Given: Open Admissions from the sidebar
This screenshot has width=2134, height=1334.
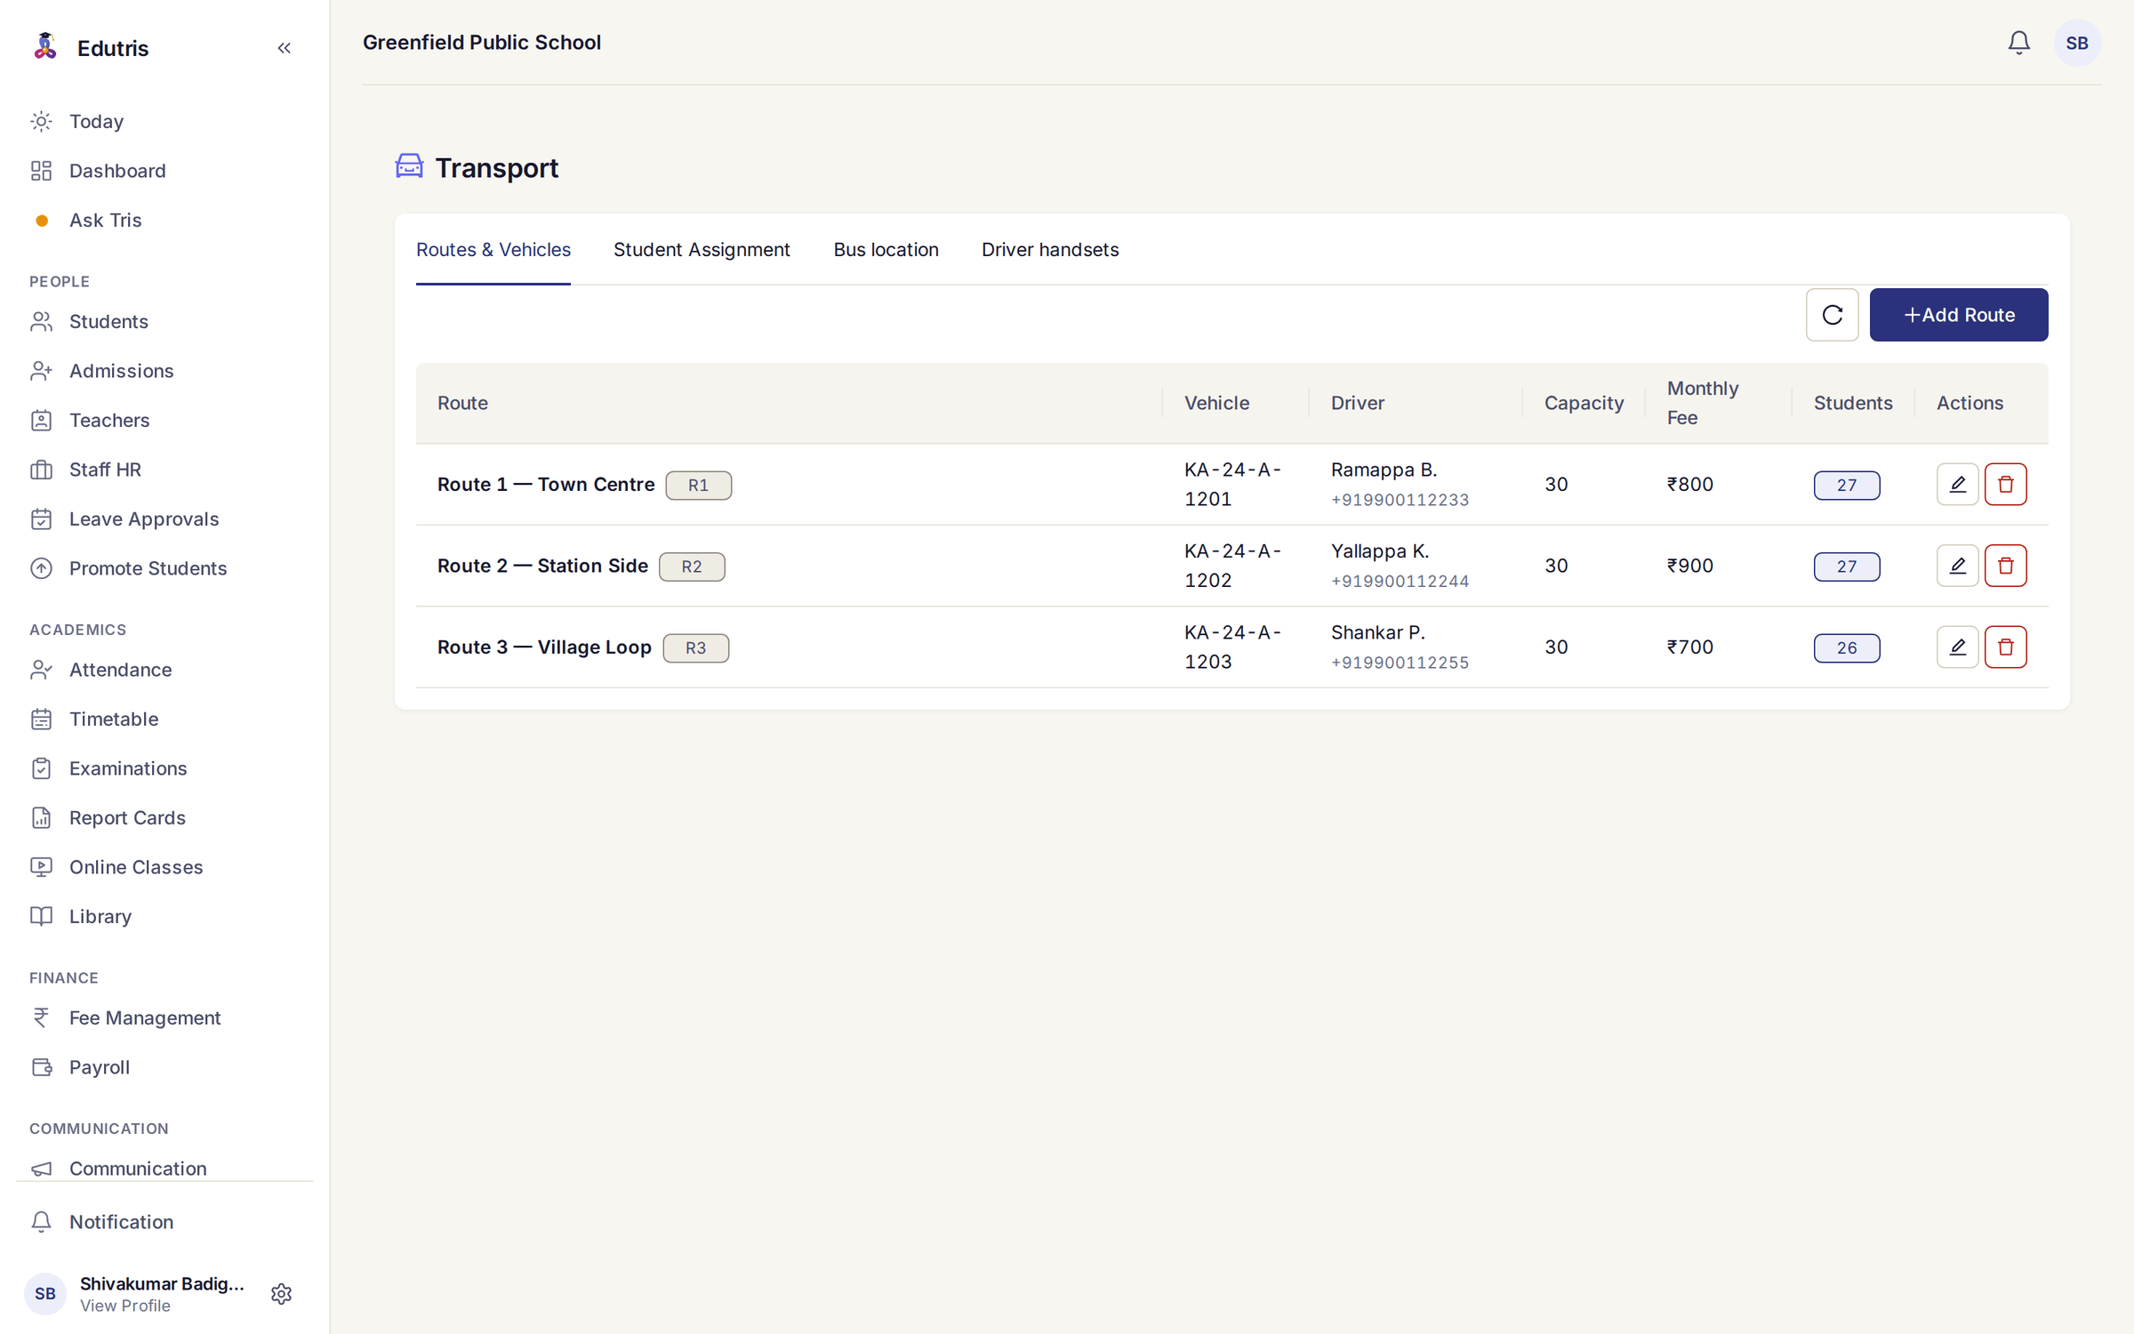Looking at the screenshot, I should (164, 371).
